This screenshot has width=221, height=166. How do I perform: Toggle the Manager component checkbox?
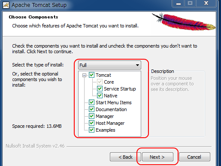91,116
